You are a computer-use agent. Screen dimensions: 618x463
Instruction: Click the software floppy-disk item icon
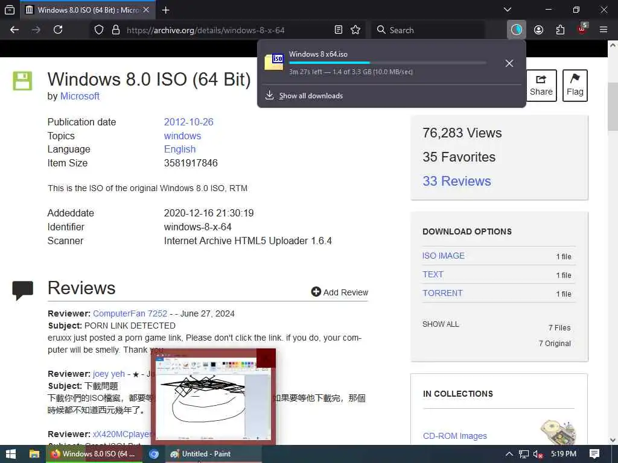(22, 81)
